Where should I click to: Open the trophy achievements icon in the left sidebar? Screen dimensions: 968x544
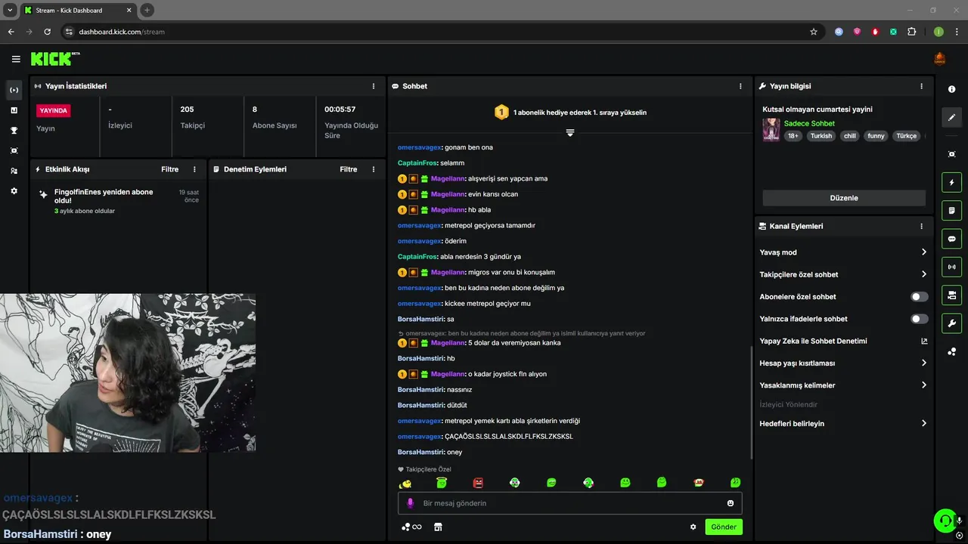[14, 131]
